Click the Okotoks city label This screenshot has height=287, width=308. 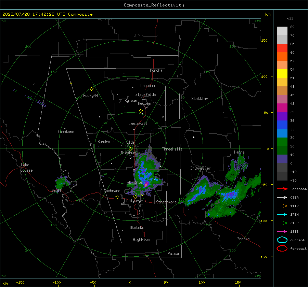tap(137, 228)
